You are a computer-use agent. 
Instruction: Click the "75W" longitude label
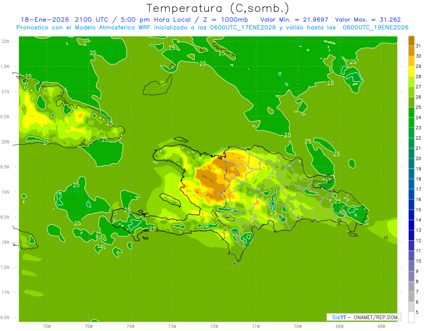(x=89, y=326)
